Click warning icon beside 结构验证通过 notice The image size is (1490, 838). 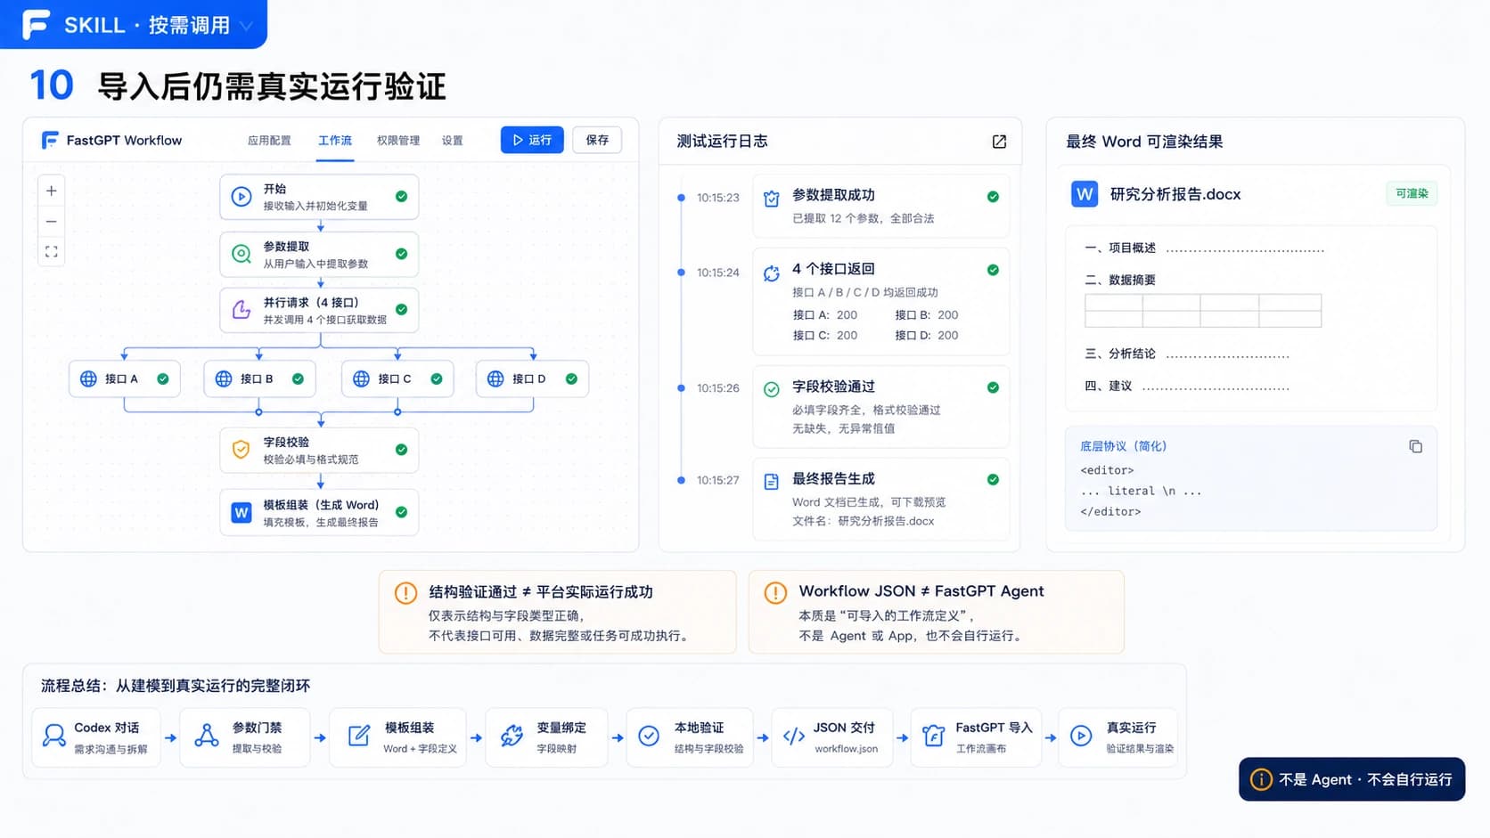405,593
